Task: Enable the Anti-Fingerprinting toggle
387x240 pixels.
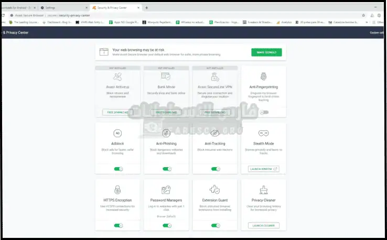Action: coord(264,112)
